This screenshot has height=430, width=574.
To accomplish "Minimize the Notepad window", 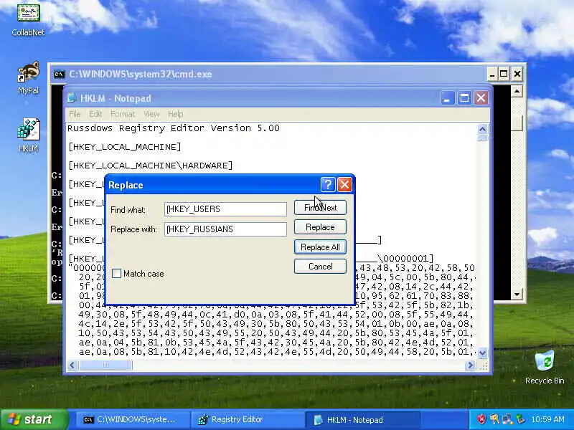I will (447, 98).
